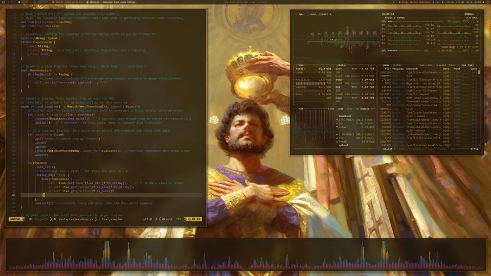This screenshot has width=491, height=276.
Task: Click the 'filter' field in proc box
Action: tap(397, 65)
